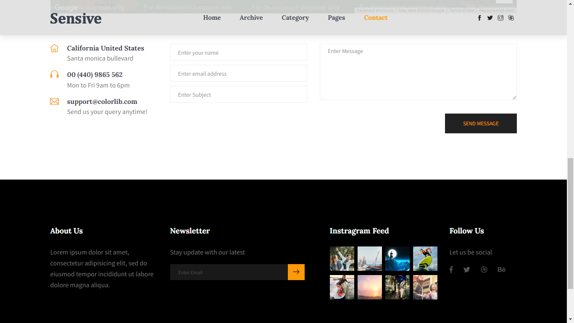Click the footer Twitter icon under Follow Us

coord(467,270)
